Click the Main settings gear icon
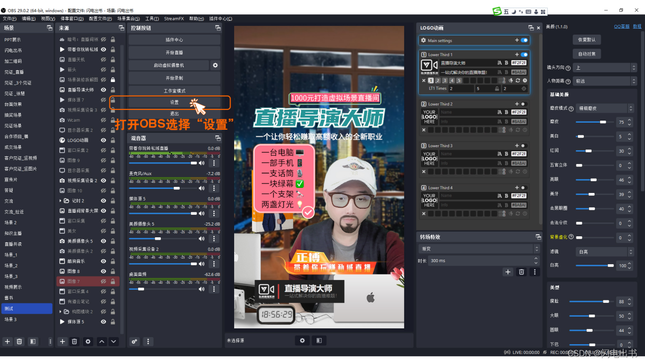 tap(424, 40)
